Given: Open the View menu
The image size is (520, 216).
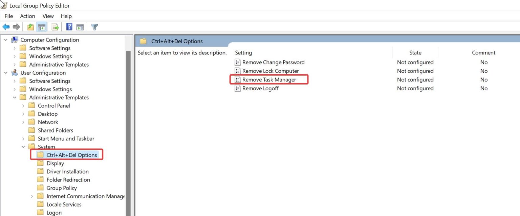Looking at the screenshot, I should point(48,16).
